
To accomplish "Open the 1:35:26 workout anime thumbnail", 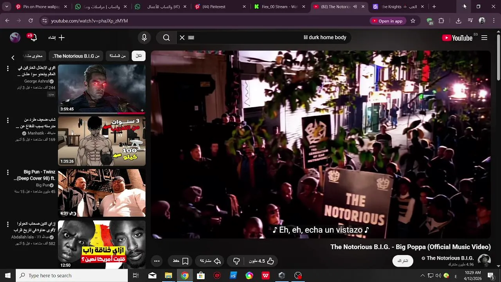I will [102, 141].
